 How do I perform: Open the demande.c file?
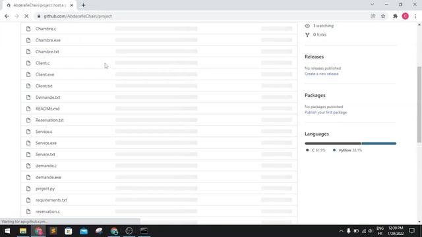[46, 166]
